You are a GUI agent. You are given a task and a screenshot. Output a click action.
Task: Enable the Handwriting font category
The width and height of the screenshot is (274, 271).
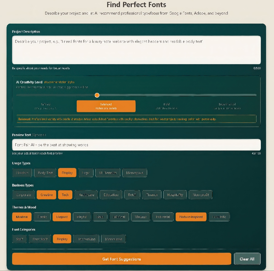tap(86, 239)
